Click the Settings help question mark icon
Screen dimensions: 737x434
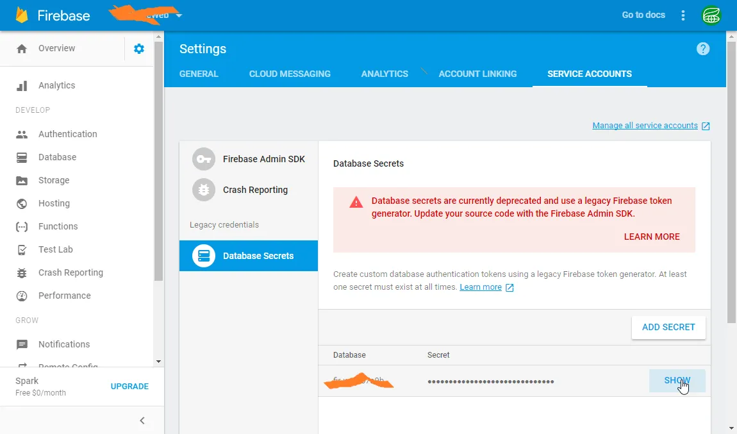(x=702, y=49)
